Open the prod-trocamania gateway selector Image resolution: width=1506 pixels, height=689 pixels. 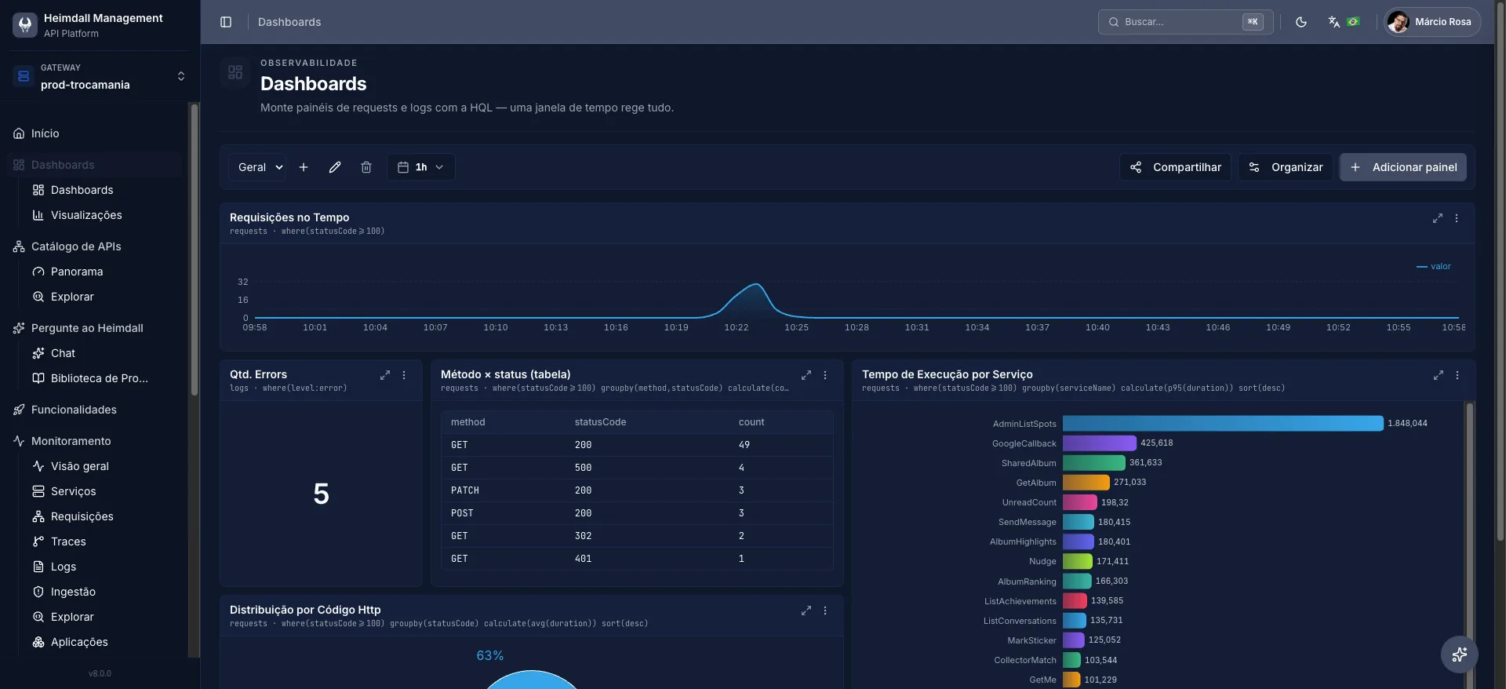click(100, 76)
